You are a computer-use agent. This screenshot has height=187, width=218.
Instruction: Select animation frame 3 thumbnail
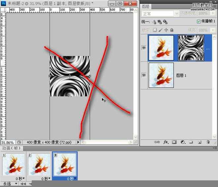click(x=65, y=164)
